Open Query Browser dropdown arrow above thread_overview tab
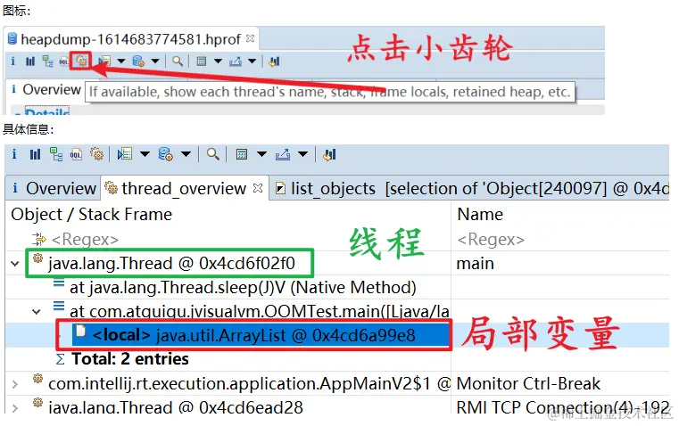The height and width of the screenshot is (426, 679). pyautogui.click(x=186, y=154)
